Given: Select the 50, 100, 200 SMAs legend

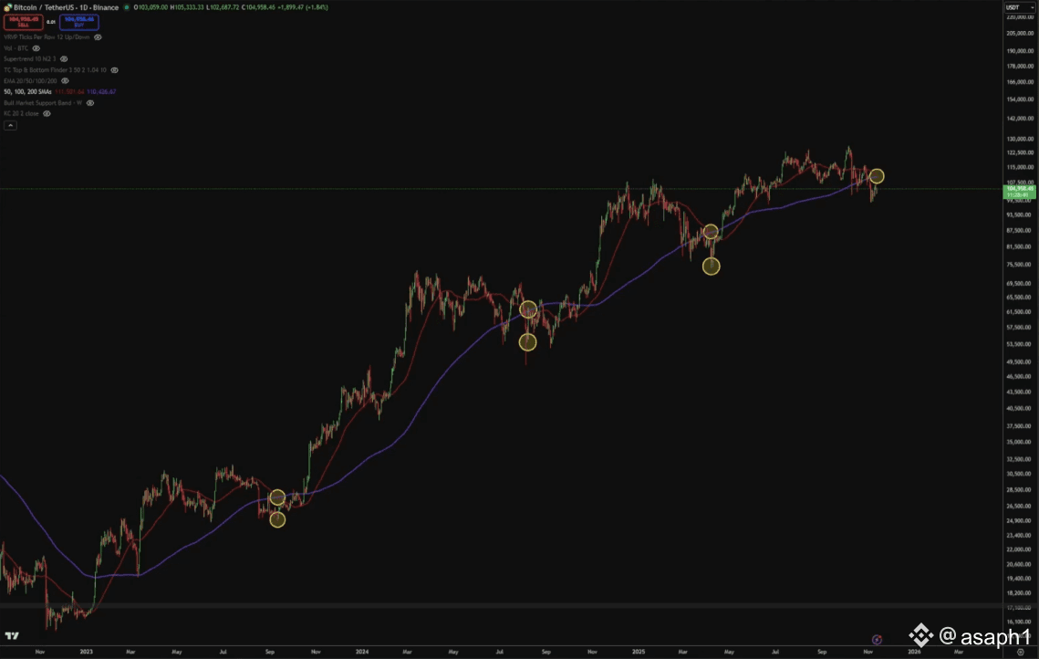Looking at the screenshot, I should (x=28, y=91).
